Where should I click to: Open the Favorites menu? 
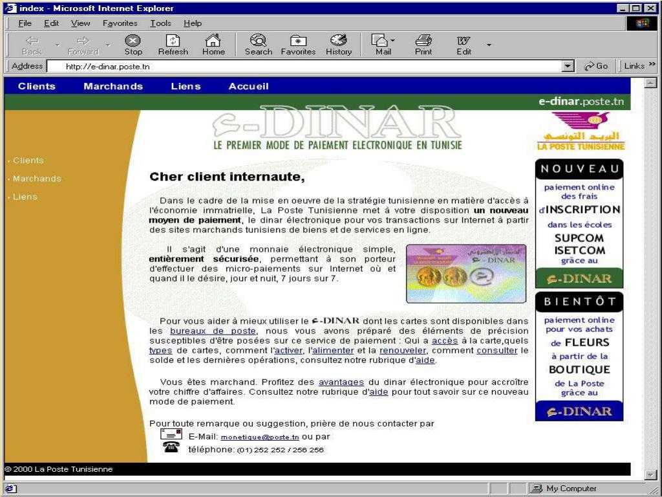tap(120, 23)
